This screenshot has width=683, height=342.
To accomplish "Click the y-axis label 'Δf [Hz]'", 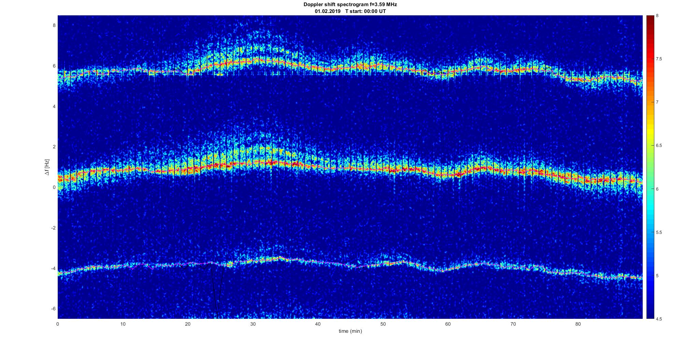I will click(47, 167).
